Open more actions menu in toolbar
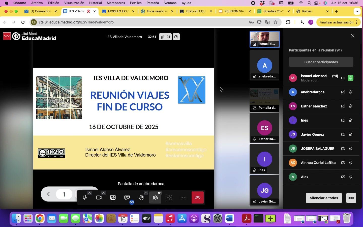Viewport: 363px width, 227px height. [184, 197]
